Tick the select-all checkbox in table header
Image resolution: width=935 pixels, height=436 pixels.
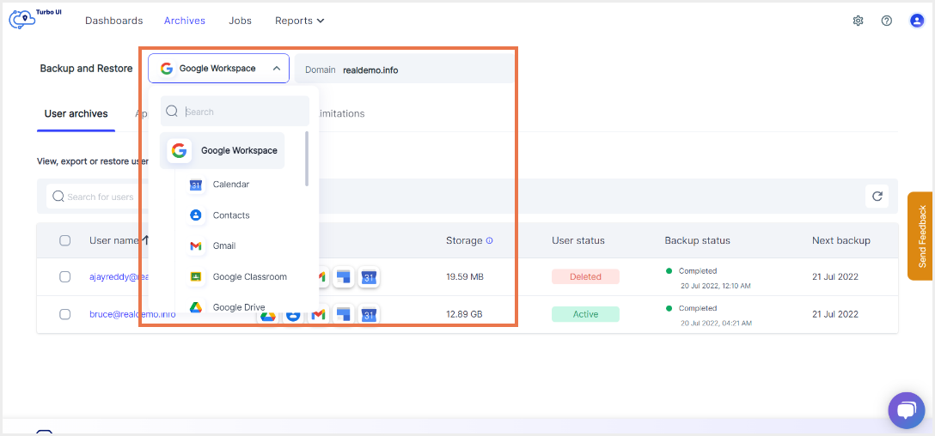point(65,240)
